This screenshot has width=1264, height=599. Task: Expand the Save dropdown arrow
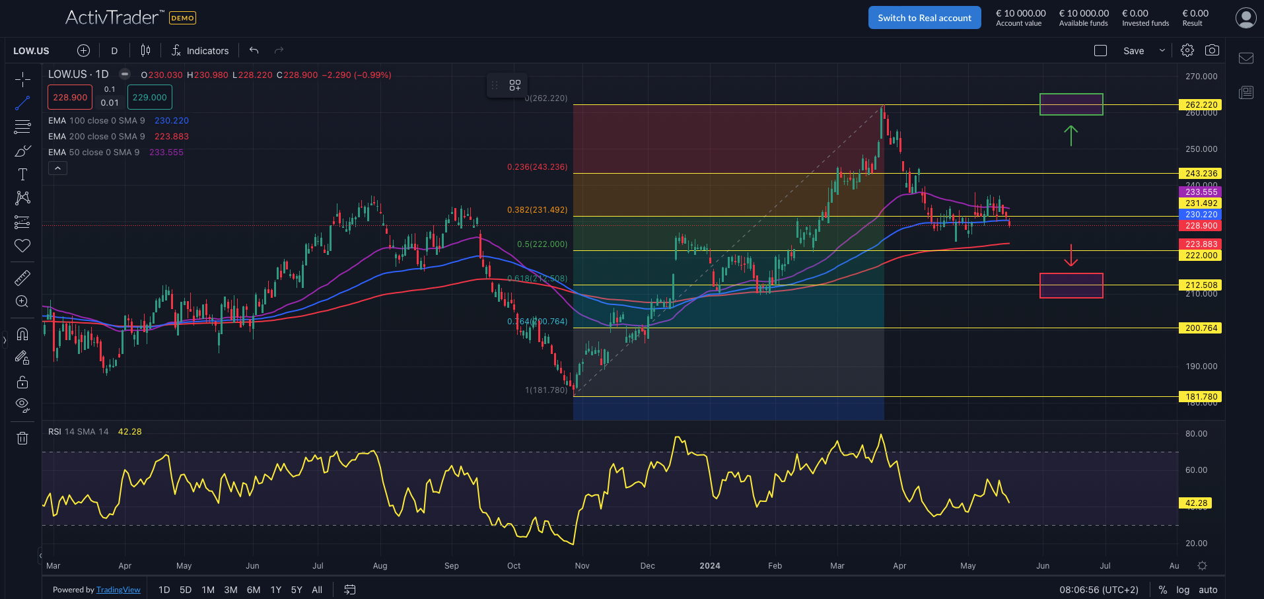point(1162,51)
